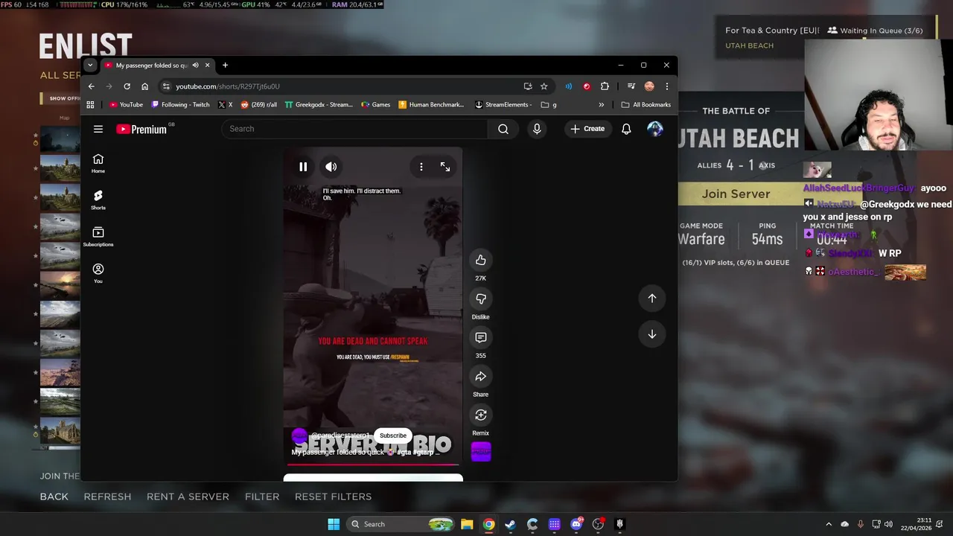Click Join Server in the game

[736, 194]
